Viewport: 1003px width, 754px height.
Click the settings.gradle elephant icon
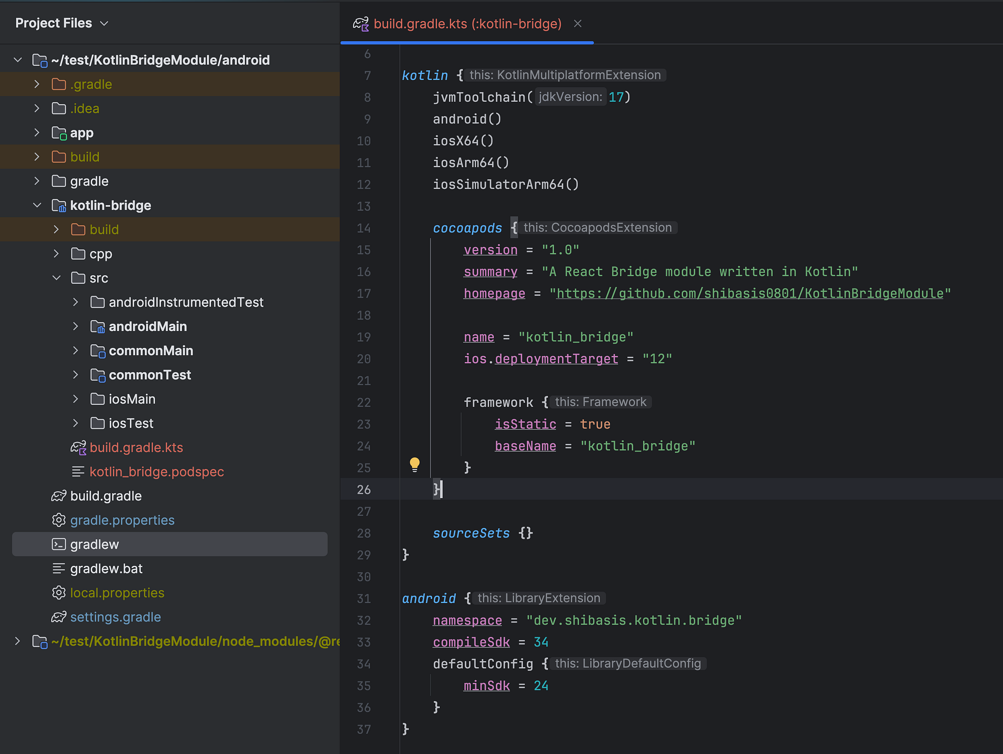[x=59, y=617]
